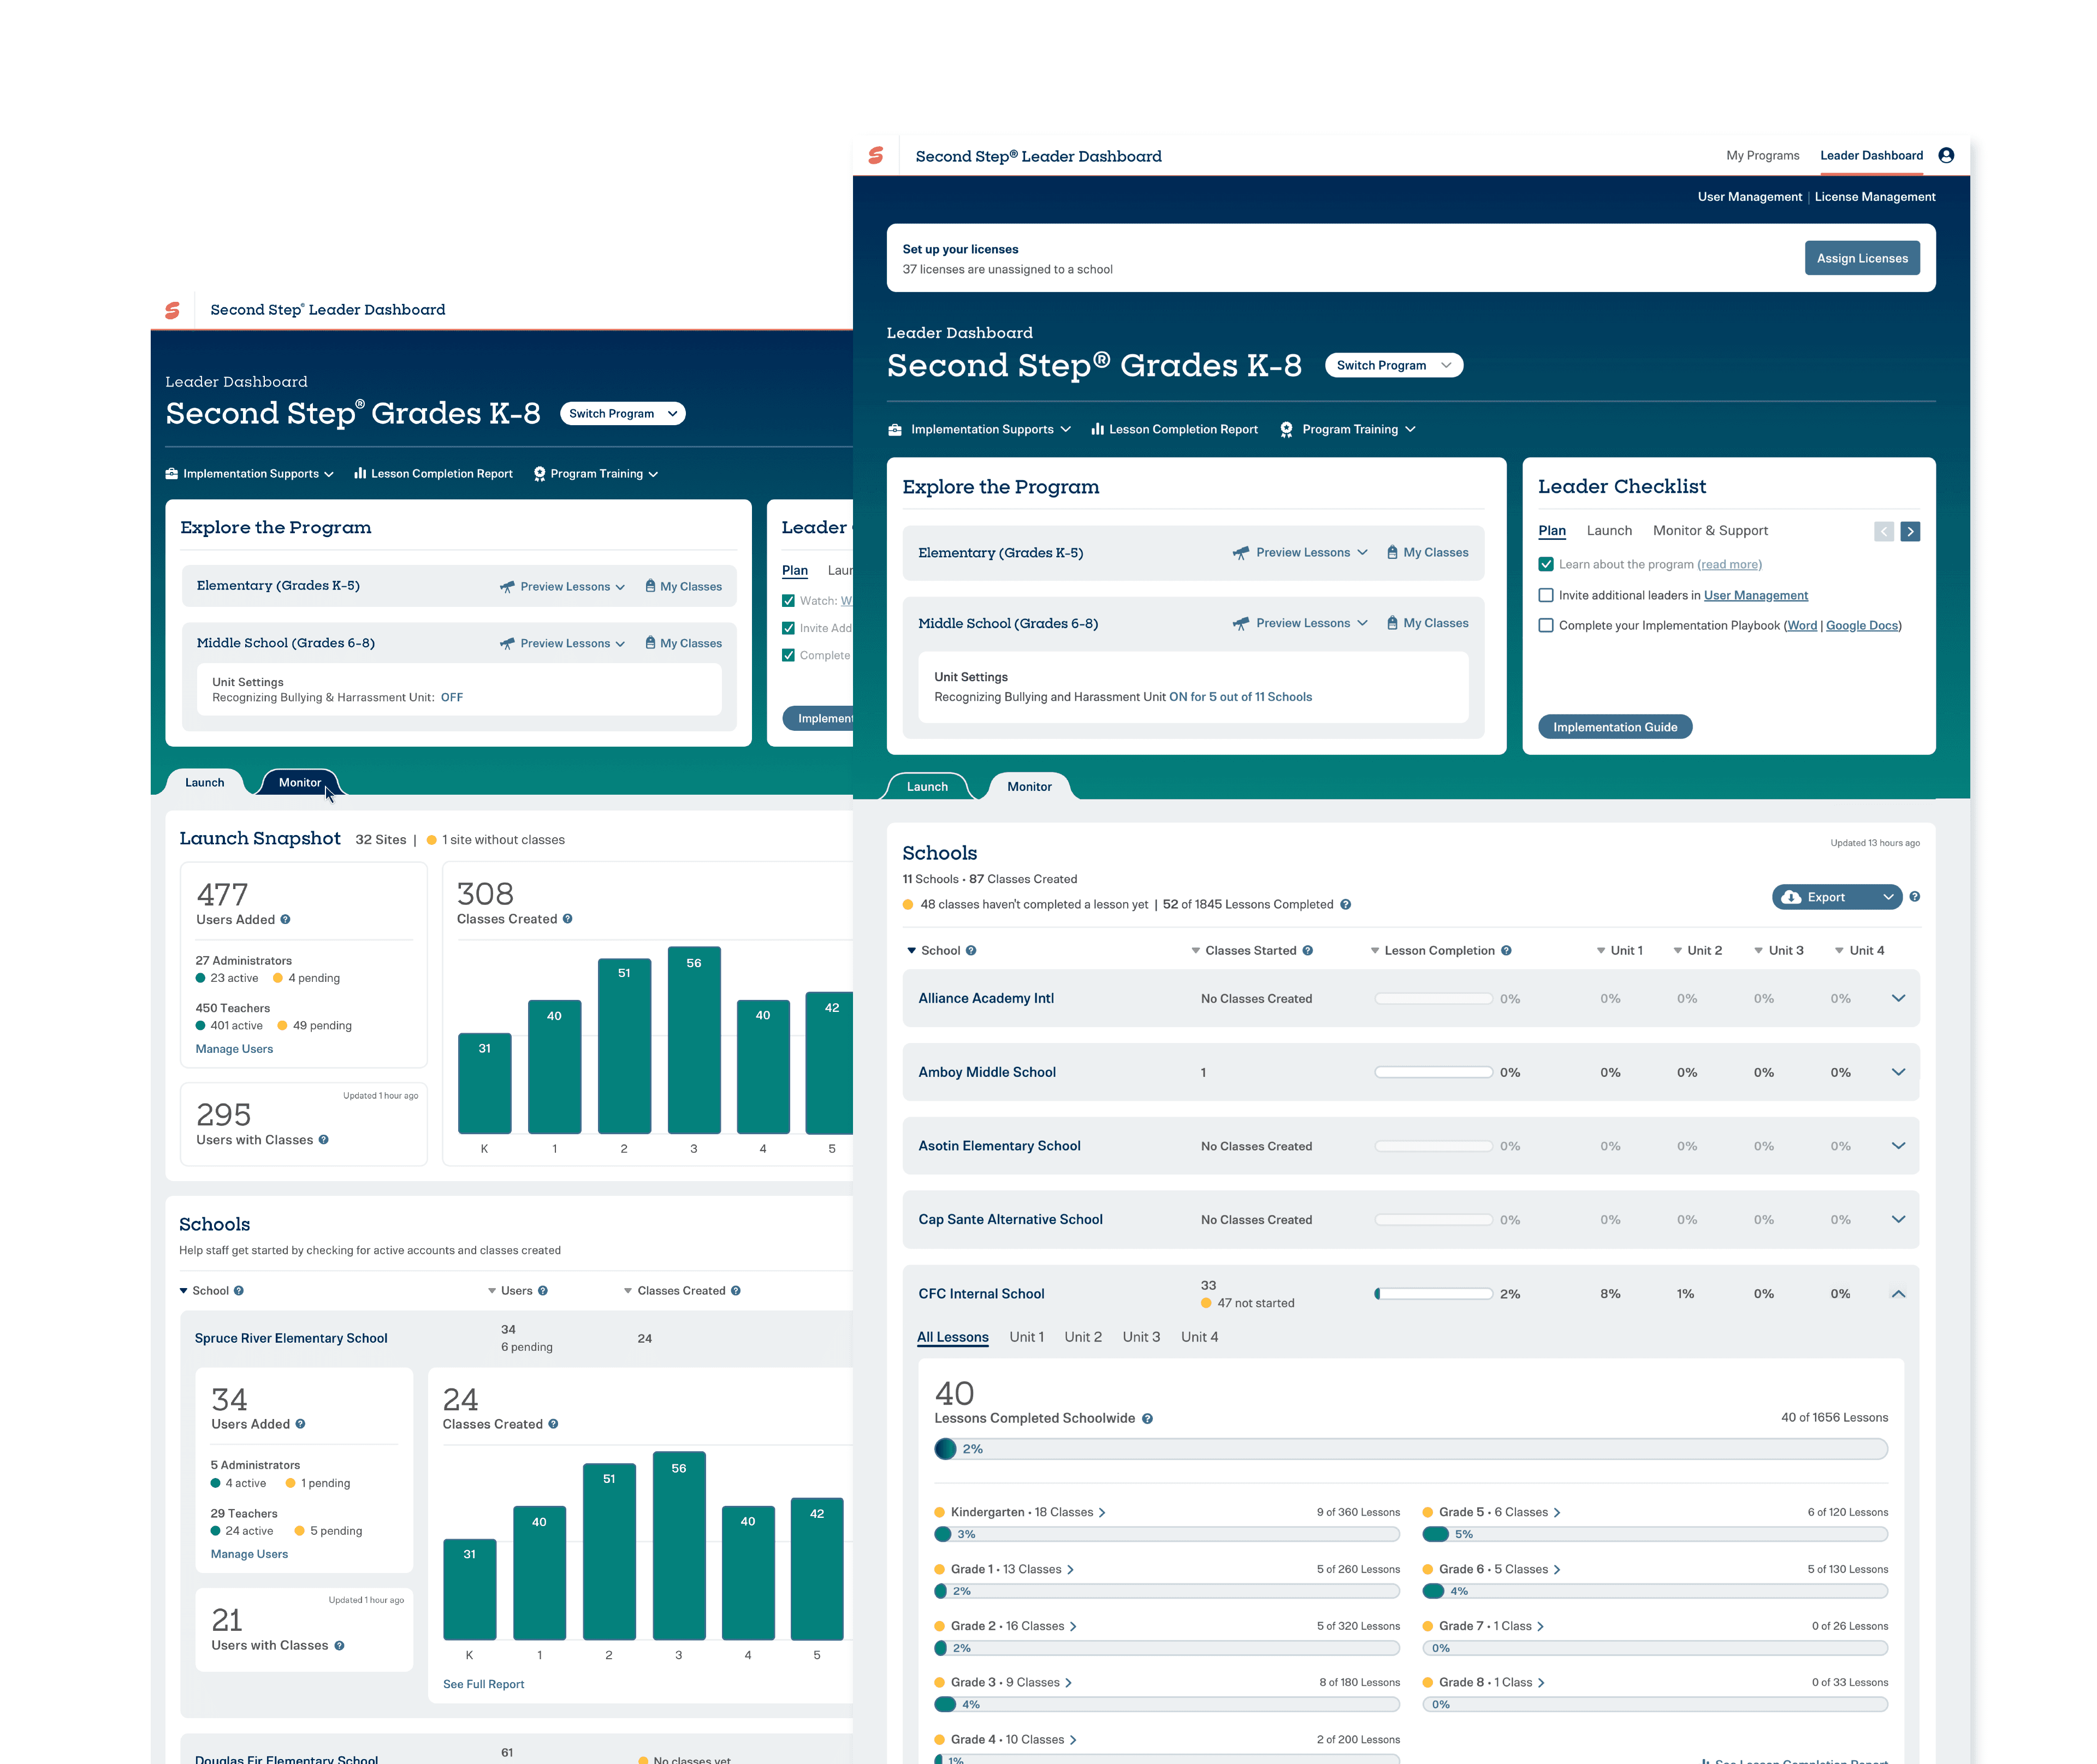The height and width of the screenshot is (1764, 2097).
Task: Click the See Full Report link
Action: click(483, 1684)
